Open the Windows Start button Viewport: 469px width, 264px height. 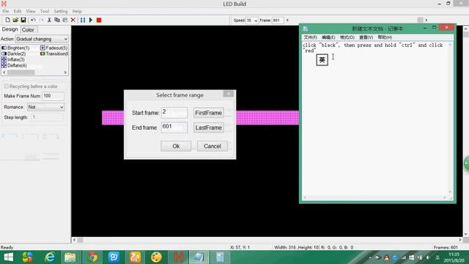pos(8,257)
